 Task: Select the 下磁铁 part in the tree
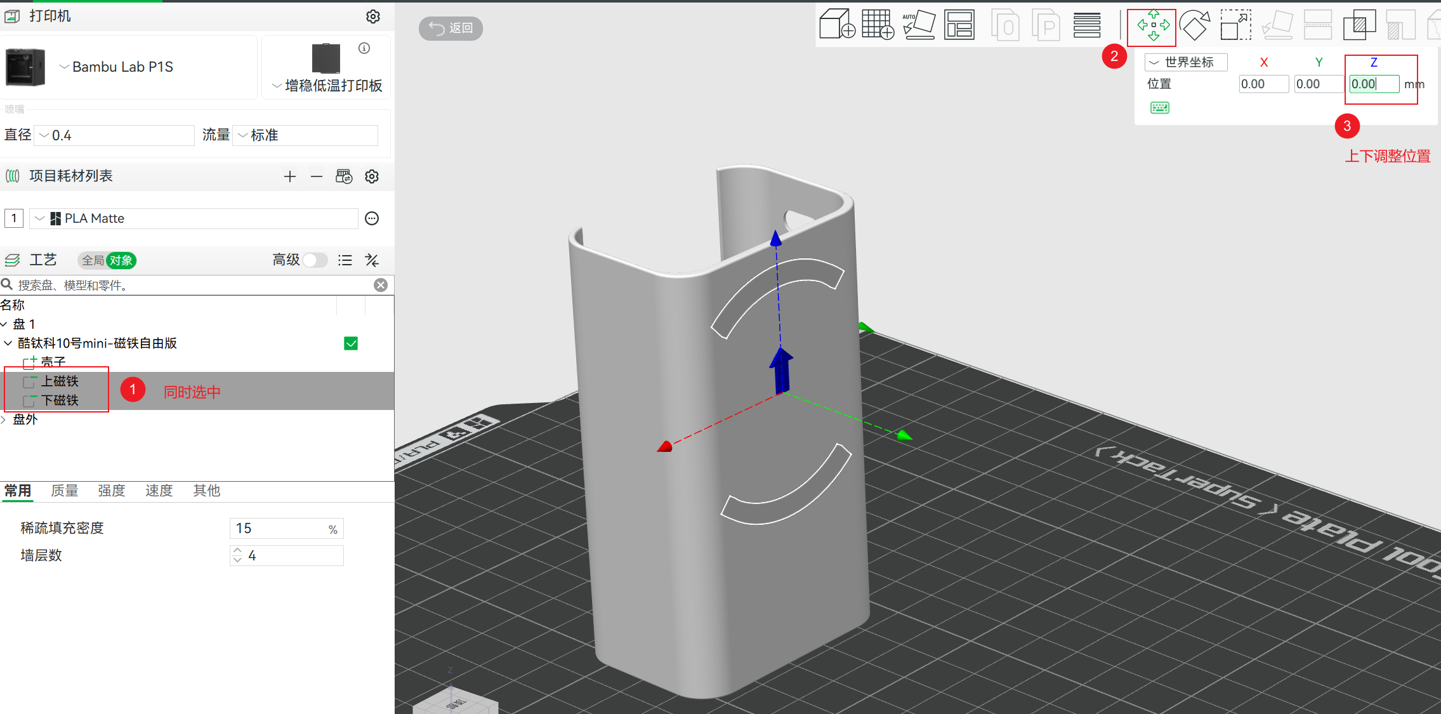pos(60,400)
